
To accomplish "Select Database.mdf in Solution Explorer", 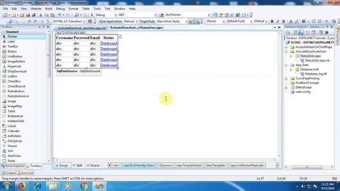I will (x=309, y=70).
